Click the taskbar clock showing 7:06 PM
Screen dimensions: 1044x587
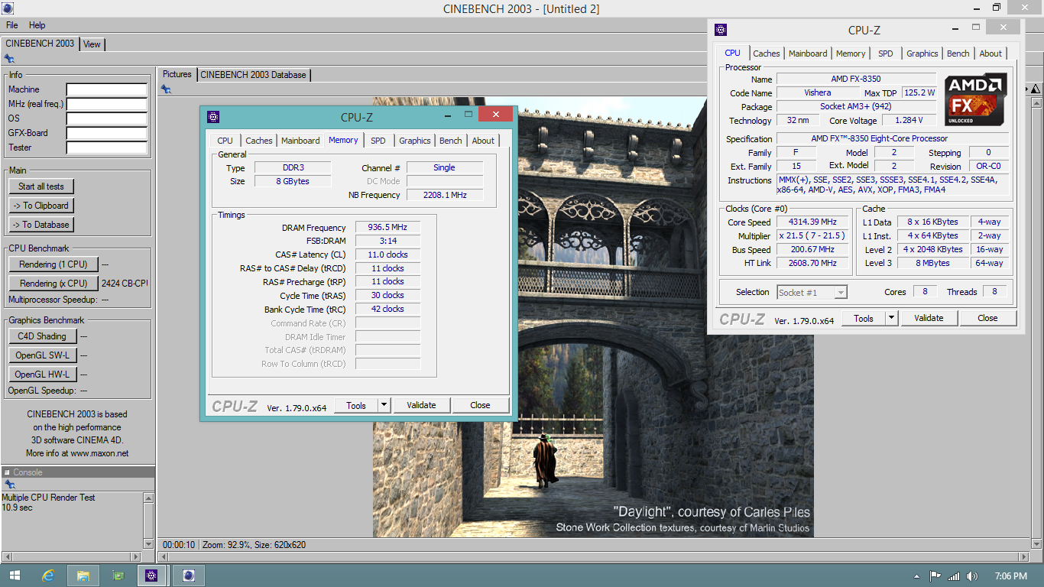pyautogui.click(x=1011, y=576)
